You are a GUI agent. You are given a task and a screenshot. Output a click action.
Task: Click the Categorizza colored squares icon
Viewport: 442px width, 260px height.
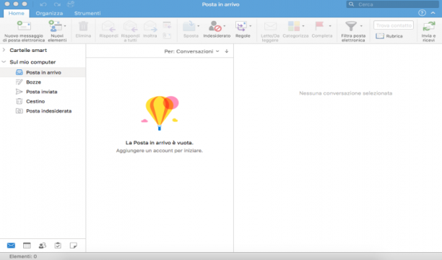pos(293,26)
